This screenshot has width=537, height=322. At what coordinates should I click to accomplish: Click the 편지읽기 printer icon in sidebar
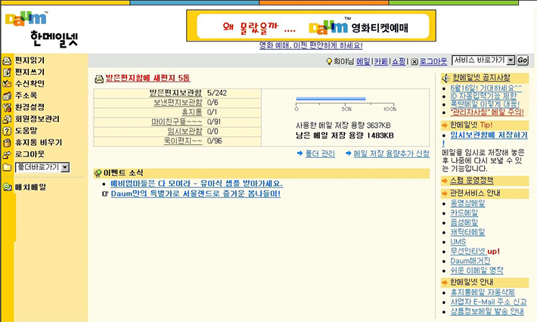pyautogui.click(x=7, y=61)
